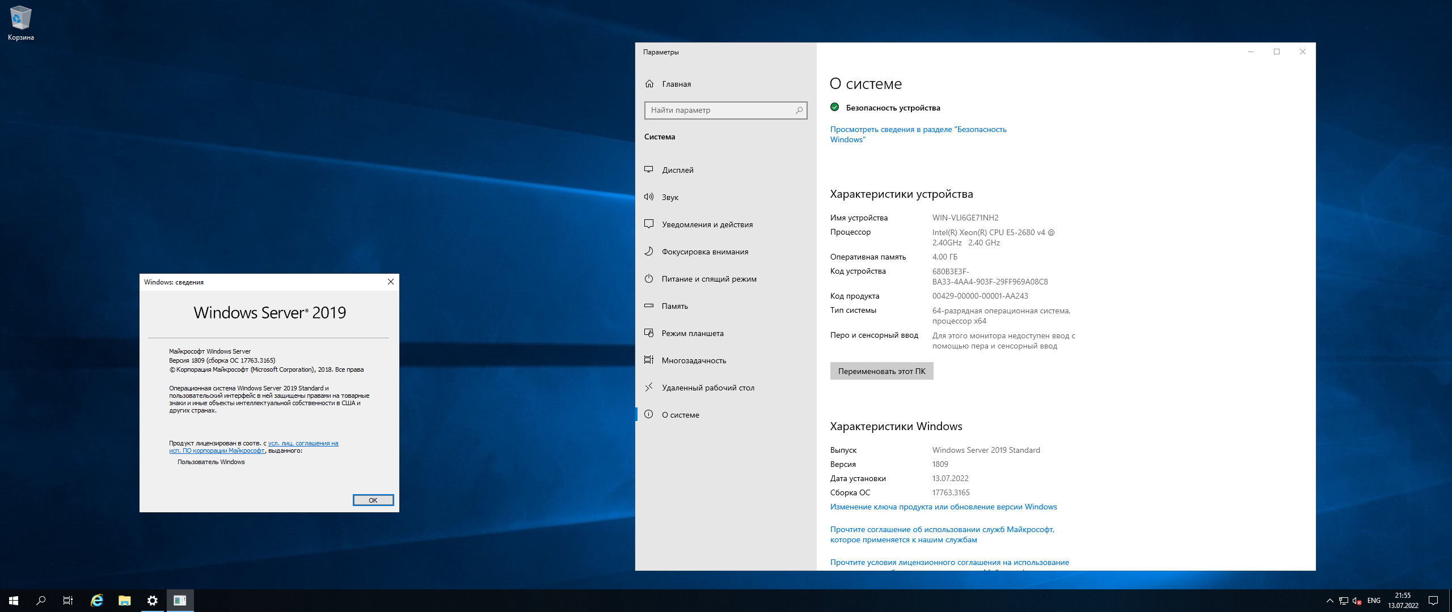Open link to view Безопасность Windows details
Viewport: 1452px width, 612px height.
click(x=918, y=134)
